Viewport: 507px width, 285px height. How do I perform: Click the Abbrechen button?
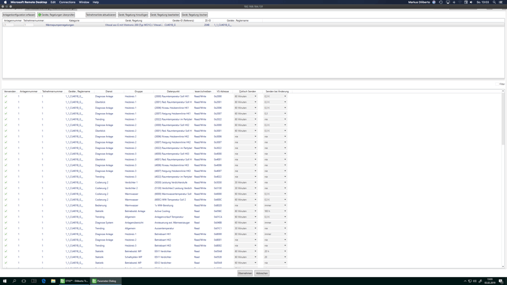262,273
